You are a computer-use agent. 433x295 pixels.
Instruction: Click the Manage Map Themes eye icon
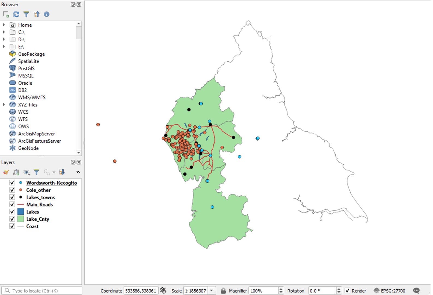point(26,172)
